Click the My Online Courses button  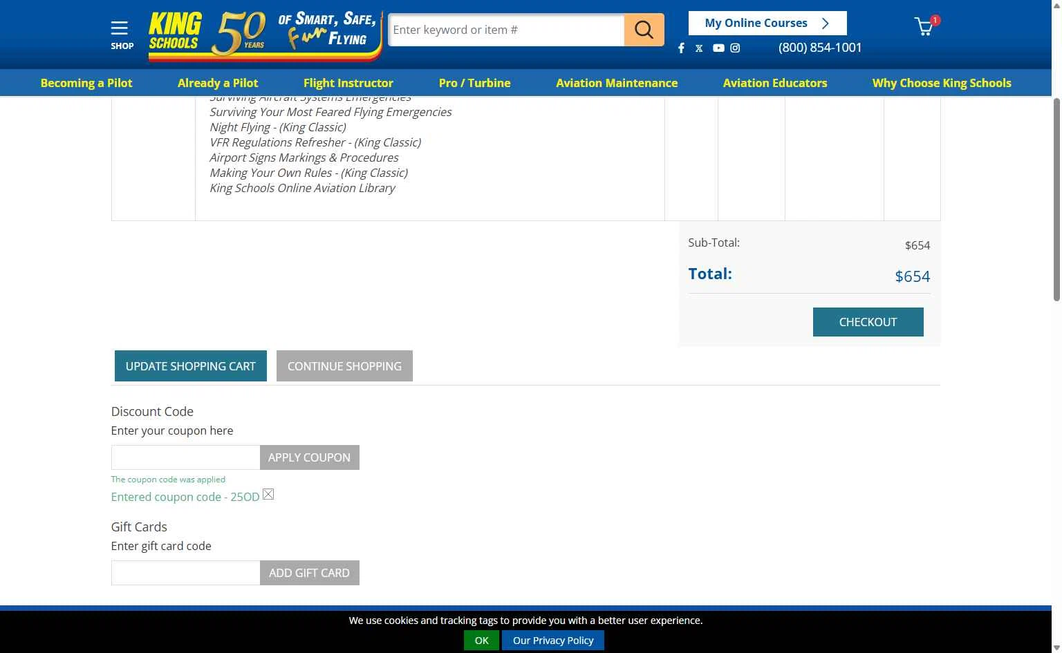click(767, 23)
